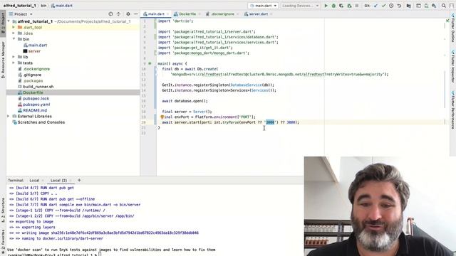Click the run gutter arrow beside main()
Screen dimensions: 456x256
pyautogui.click(x=150, y=63)
